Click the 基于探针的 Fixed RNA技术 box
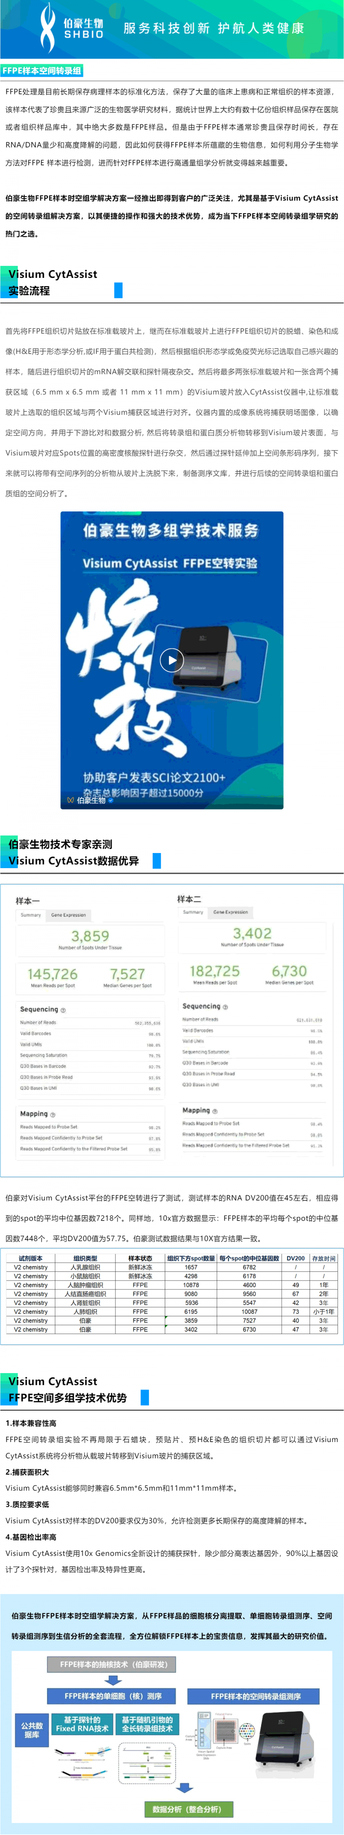The height and width of the screenshot is (1835, 344). (x=83, y=1725)
